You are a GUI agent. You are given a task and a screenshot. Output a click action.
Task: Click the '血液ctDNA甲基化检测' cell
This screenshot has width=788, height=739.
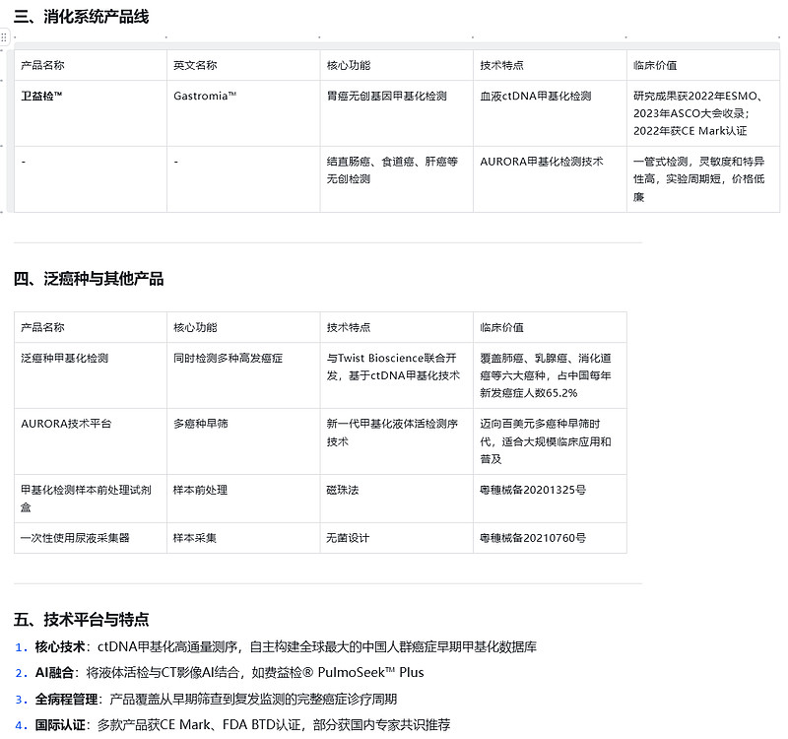550,113
